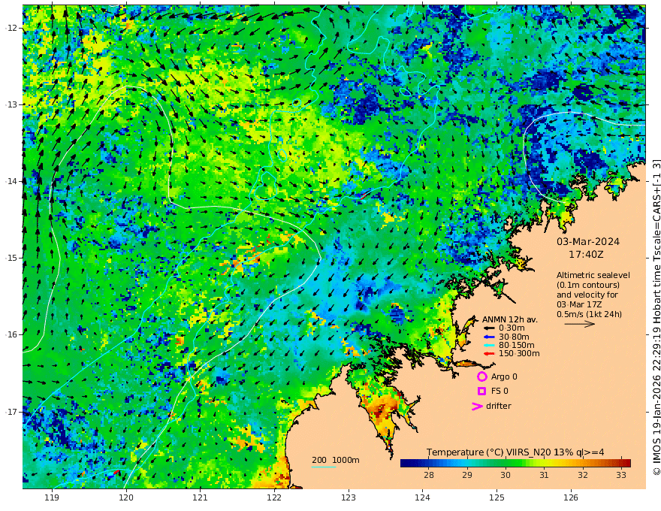Click the 124 longitude axis label

point(422,498)
